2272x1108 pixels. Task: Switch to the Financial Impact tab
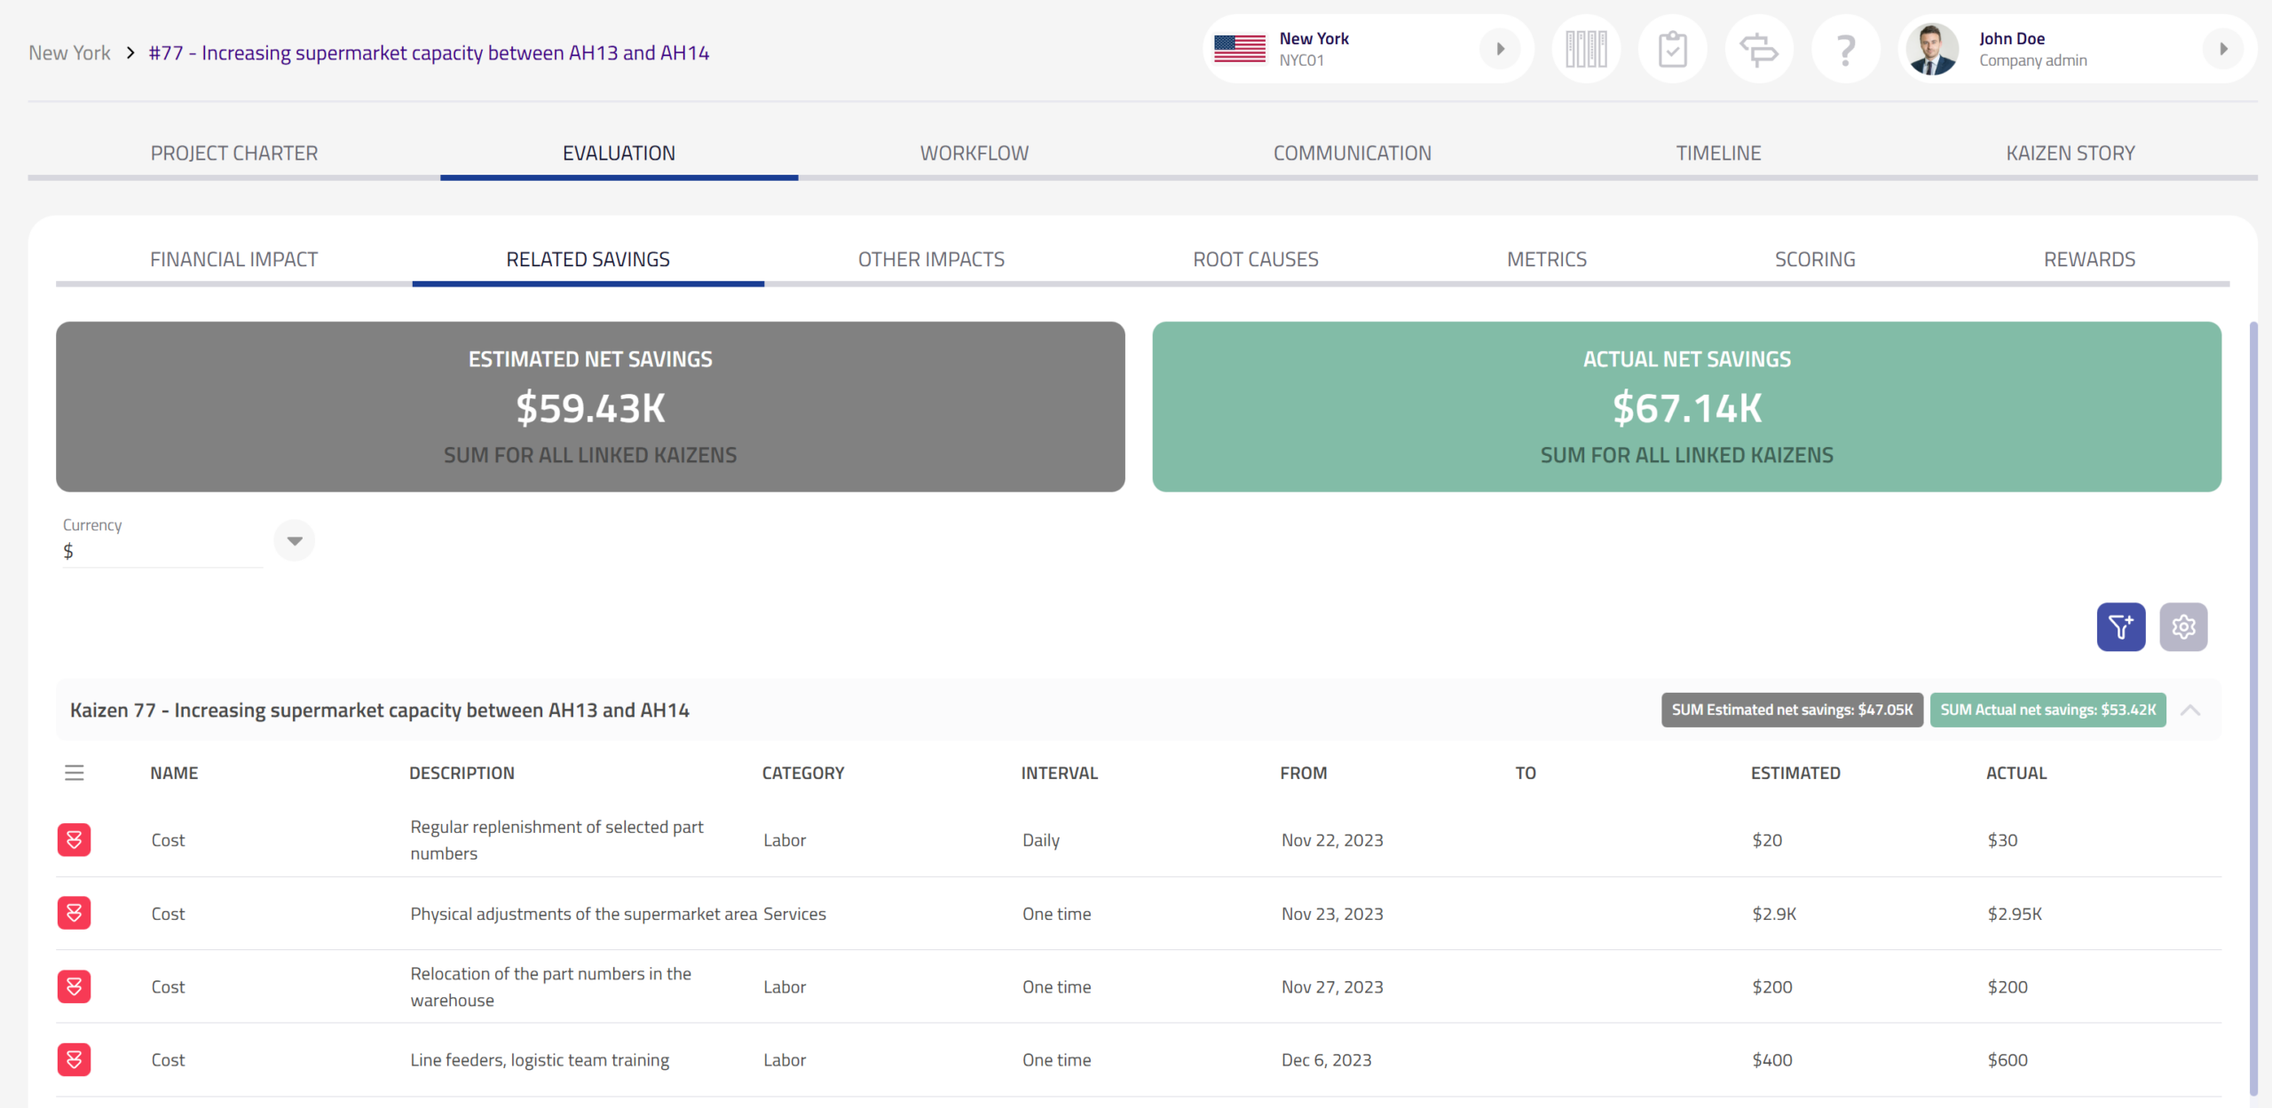point(233,259)
